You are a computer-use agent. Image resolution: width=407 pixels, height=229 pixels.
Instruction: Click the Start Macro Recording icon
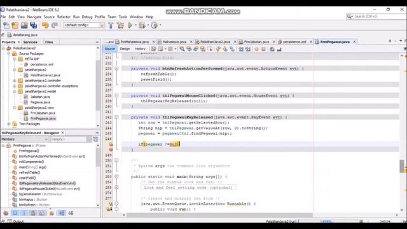click(256, 49)
